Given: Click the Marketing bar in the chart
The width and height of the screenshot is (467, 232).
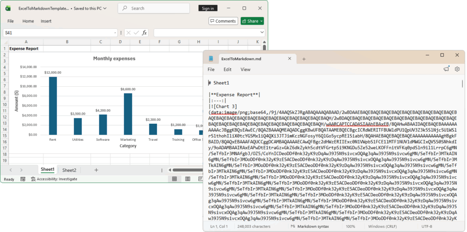Looking at the screenshot, I should pyautogui.click(x=128, y=114).
